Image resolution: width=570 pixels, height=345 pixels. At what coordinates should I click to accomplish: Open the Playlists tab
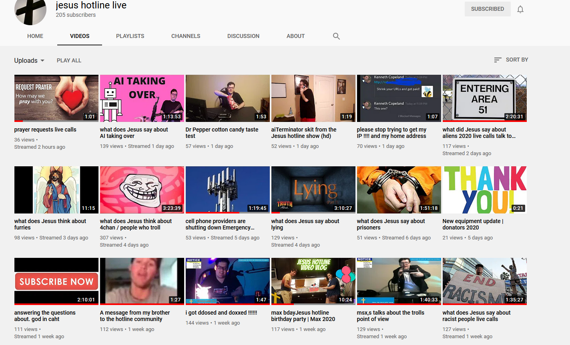[x=130, y=36]
